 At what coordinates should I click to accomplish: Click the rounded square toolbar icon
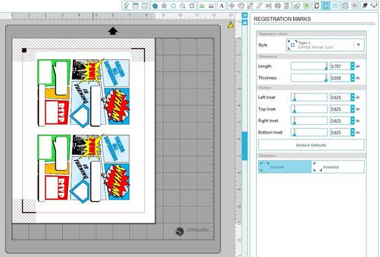coord(345,5)
